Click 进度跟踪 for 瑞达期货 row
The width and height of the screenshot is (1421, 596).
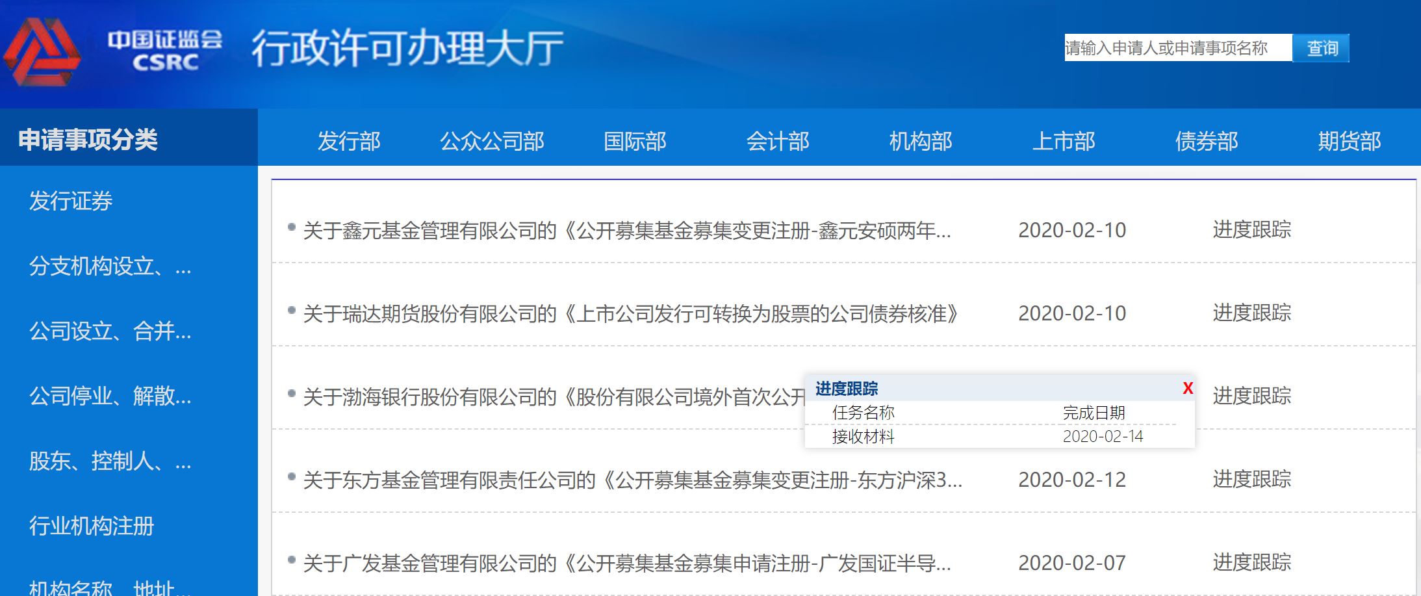[1251, 313]
